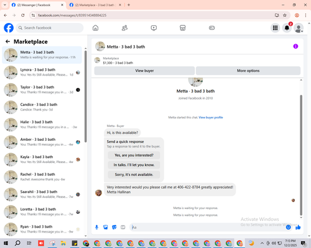Open Task View in the taskbar
This screenshot has height=248, width=311.
[x=29, y=243]
